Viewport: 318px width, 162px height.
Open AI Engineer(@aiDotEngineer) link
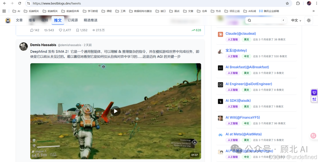pos(249,84)
